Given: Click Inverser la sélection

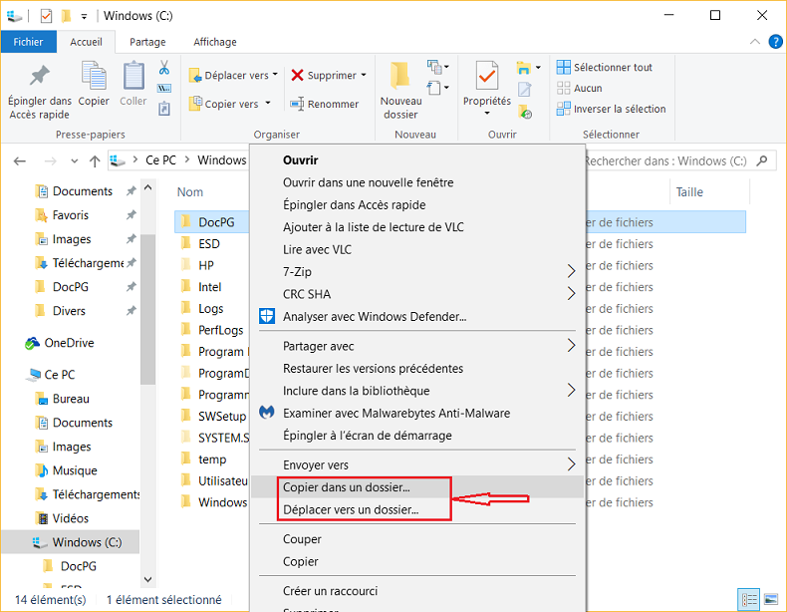Looking at the screenshot, I should (x=611, y=109).
